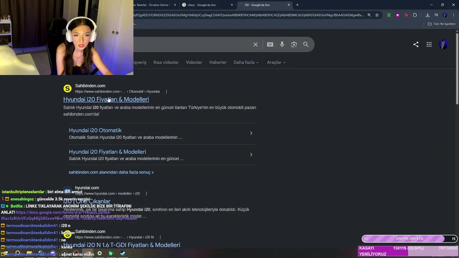Open 'Hyundai i20 N 1.6 T-GDI' result

[122, 245]
